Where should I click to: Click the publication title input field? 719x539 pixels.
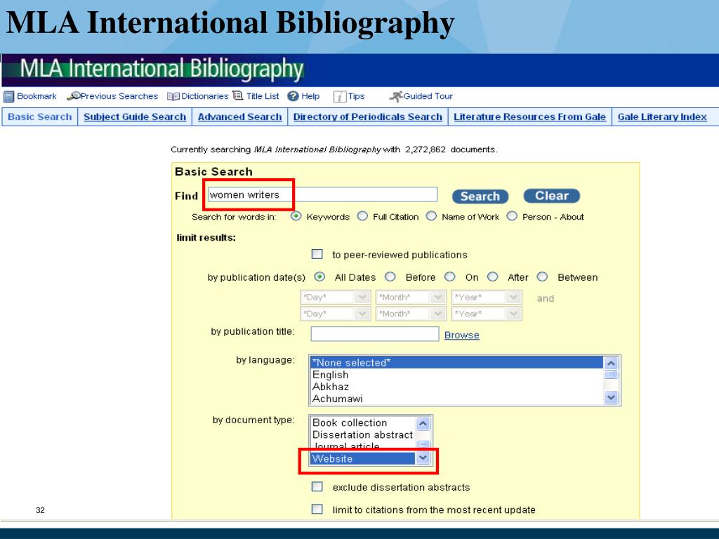tap(375, 333)
